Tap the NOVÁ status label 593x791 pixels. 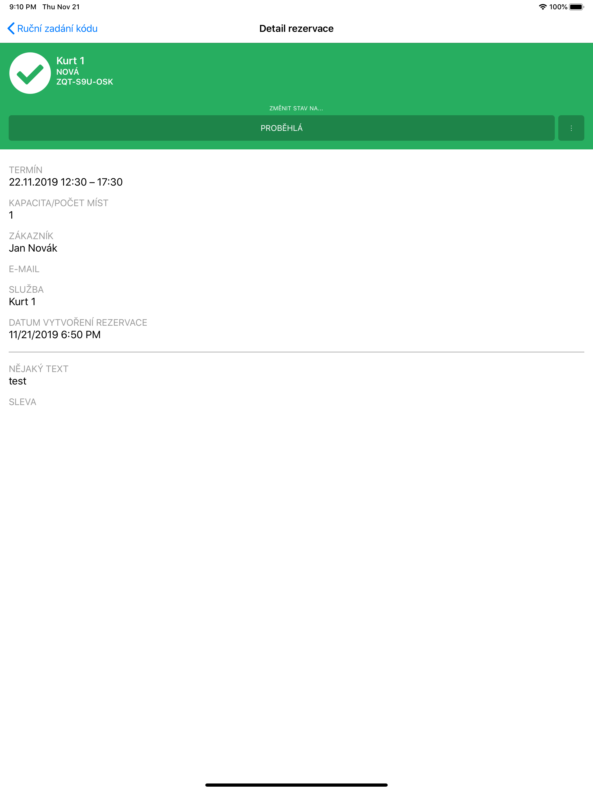67,72
